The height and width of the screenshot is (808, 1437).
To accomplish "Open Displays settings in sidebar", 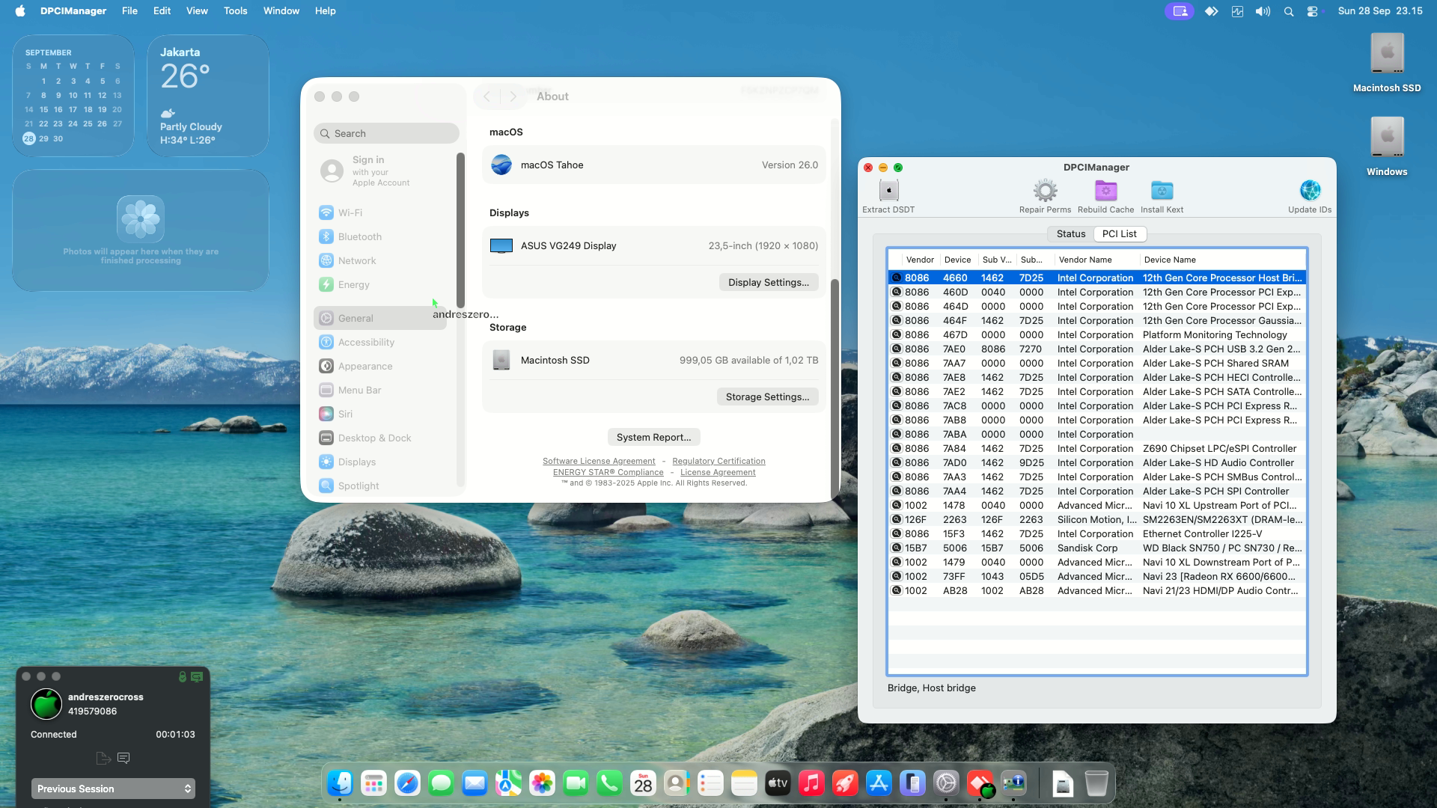I will coord(382,462).
